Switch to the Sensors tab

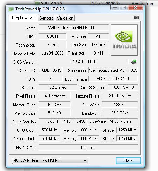tap(46, 18)
